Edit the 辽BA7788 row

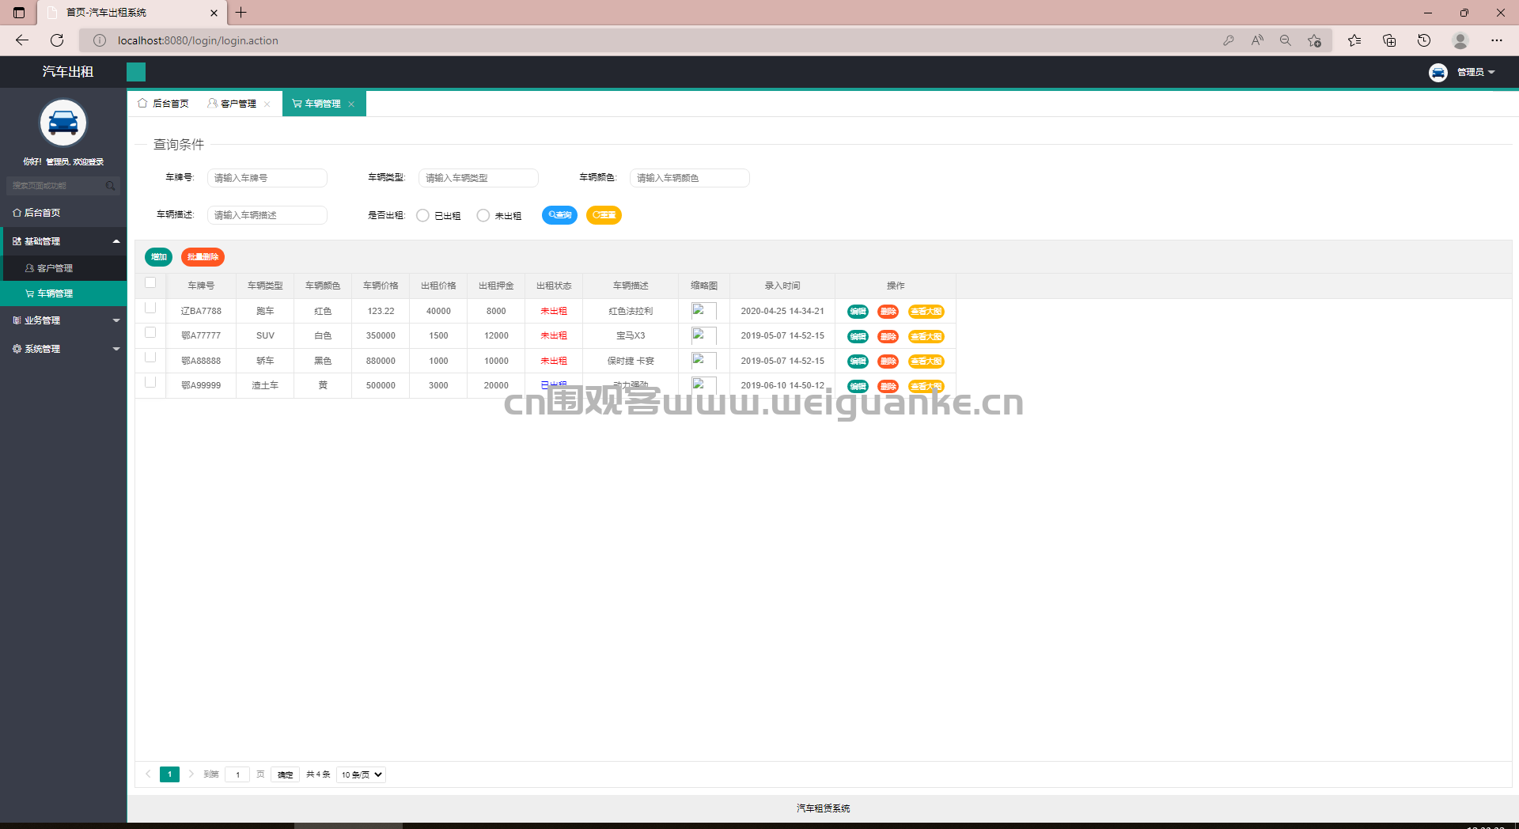pos(858,312)
